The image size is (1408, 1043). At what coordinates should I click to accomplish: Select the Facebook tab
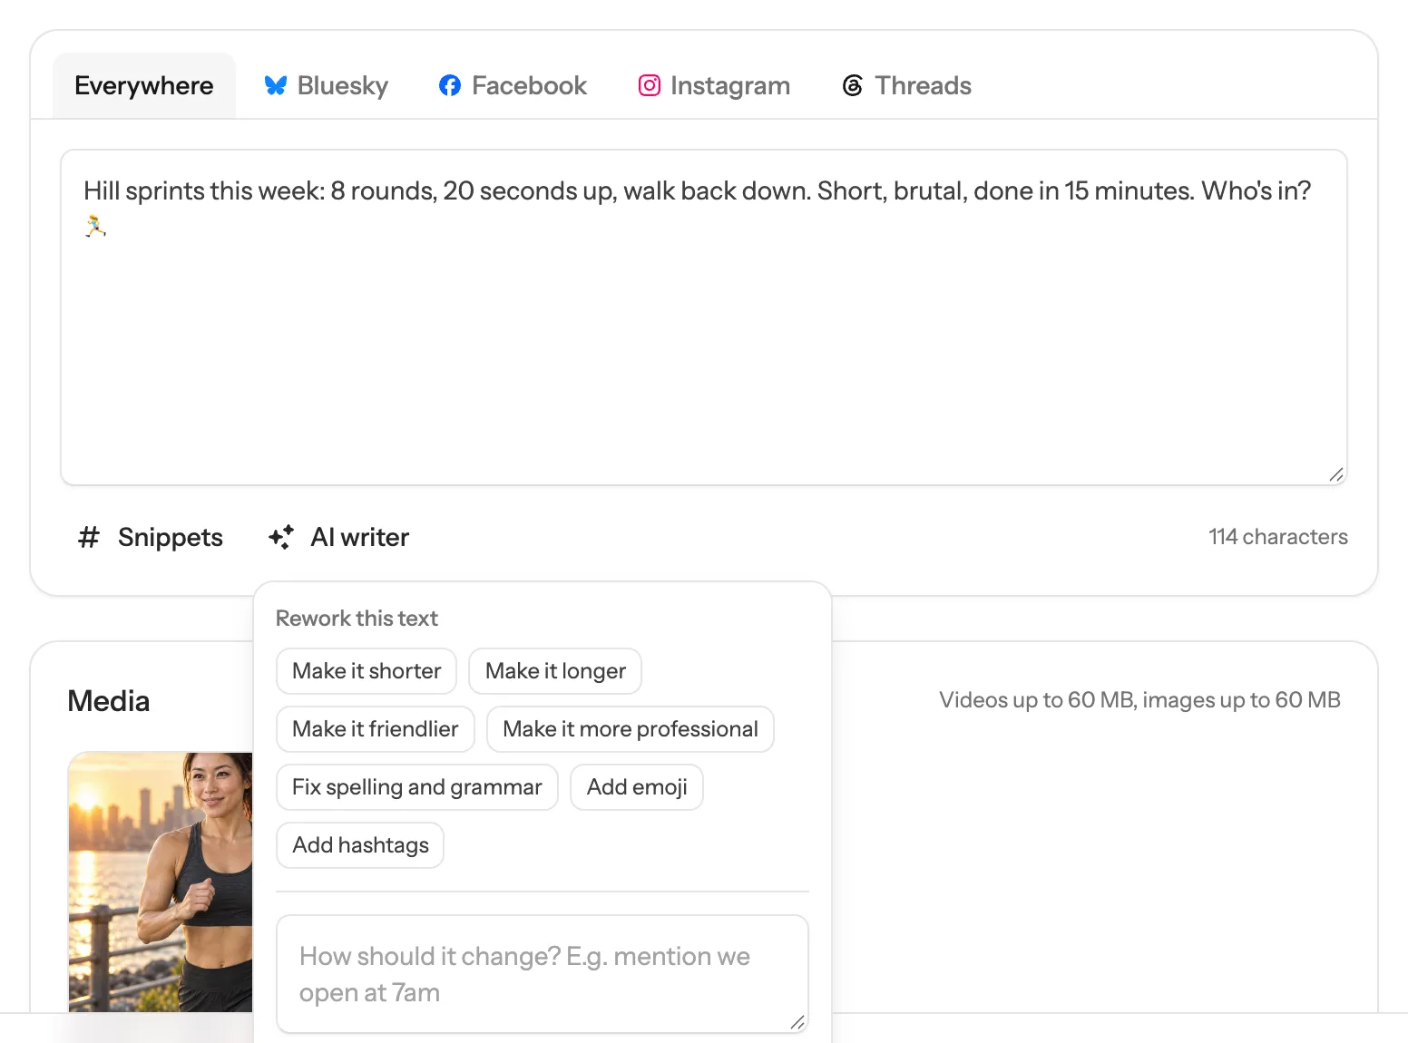click(x=513, y=85)
